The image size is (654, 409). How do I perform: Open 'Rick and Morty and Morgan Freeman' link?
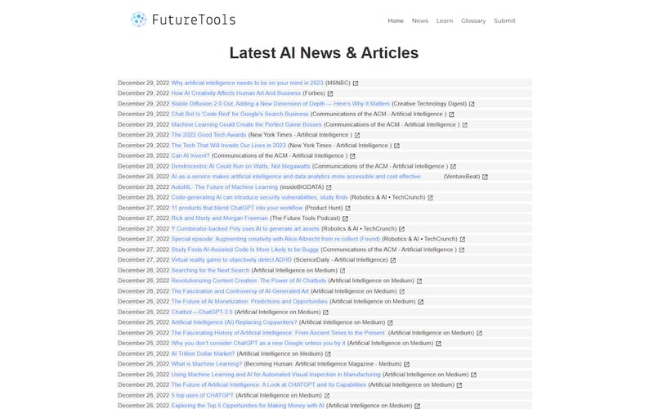coord(220,218)
